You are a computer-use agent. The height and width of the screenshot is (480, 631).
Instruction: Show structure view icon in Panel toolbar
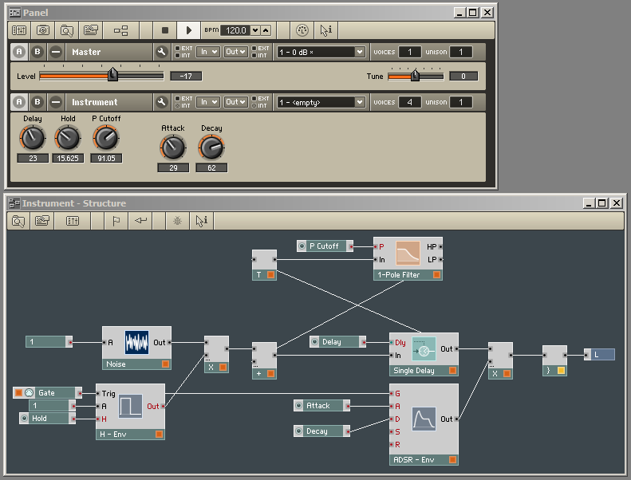pyautogui.click(x=120, y=30)
